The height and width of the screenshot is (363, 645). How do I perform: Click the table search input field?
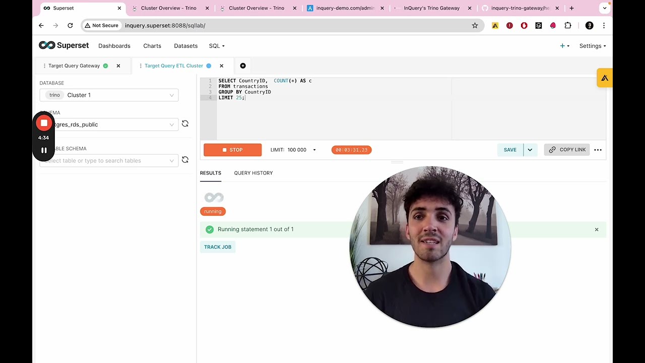(109, 160)
